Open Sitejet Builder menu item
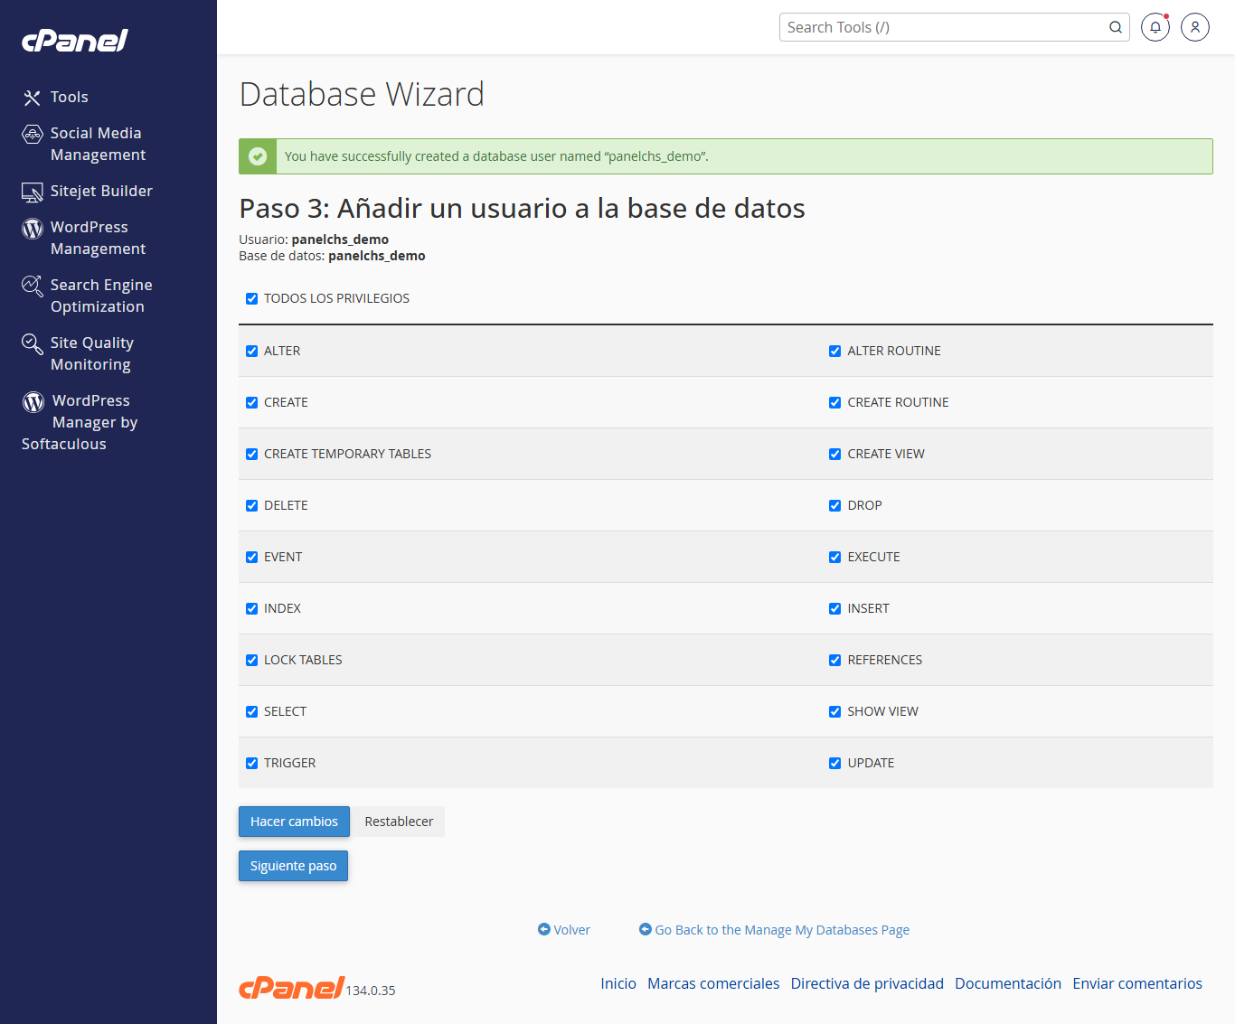Screen dimensions: 1235x1024 pos(101,191)
